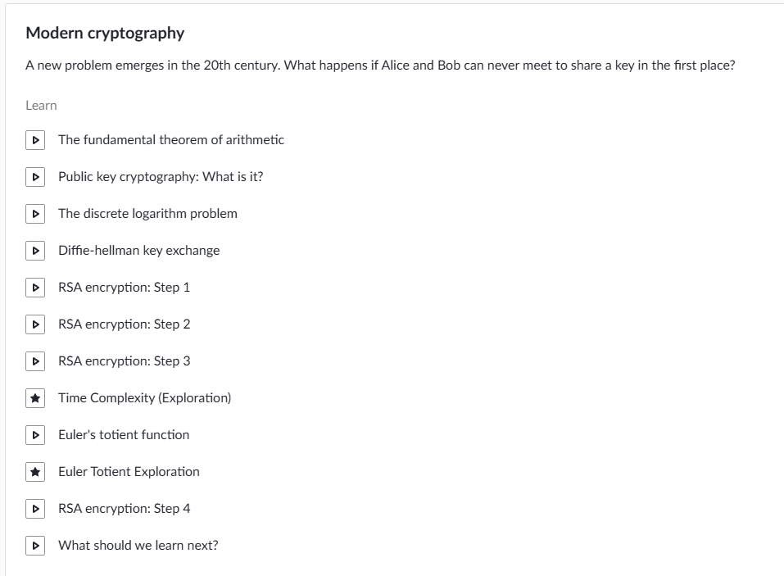This screenshot has width=784, height=576.
Task: Open What should we learn next? lesson
Action: [x=138, y=546]
